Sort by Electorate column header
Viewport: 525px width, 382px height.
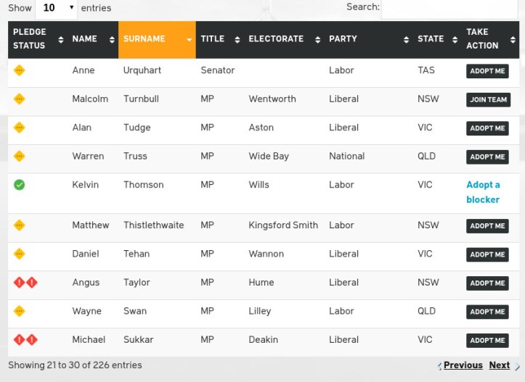coord(283,39)
